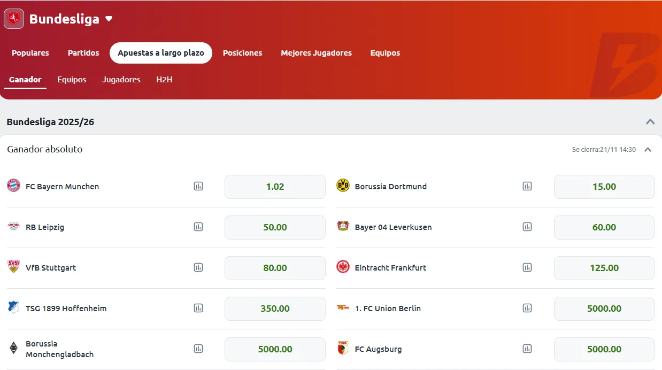Open statistics for Bayer 04 Leverkusen

coord(527,227)
